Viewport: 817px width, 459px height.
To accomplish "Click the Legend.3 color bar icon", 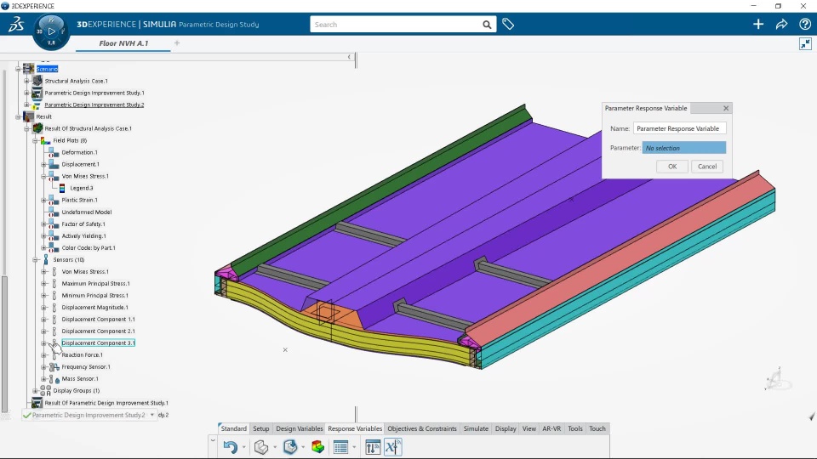I will 62,188.
